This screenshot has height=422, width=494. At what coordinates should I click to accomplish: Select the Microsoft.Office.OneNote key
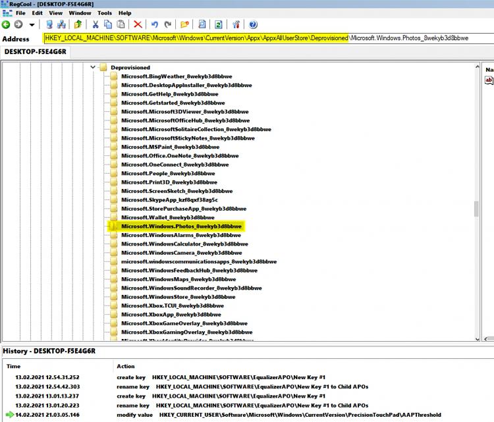pos(180,155)
